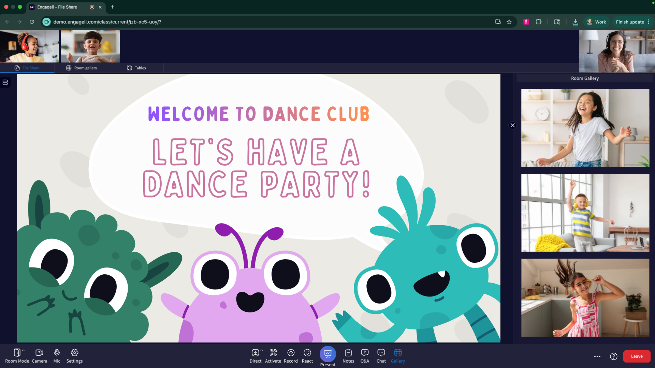The image size is (655, 368).
Task: Toggle Room Mode
Action: pos(16,354)
